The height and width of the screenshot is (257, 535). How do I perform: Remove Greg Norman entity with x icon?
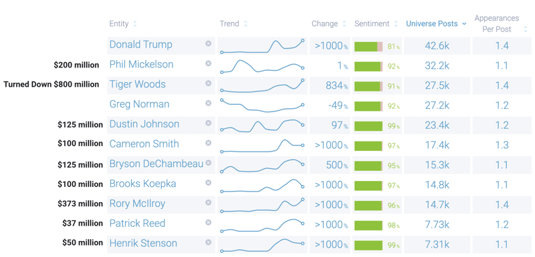(208, 103)
